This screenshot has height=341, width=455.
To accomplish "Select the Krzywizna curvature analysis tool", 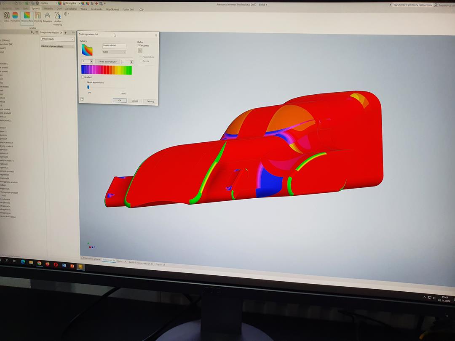I will 47,17.
